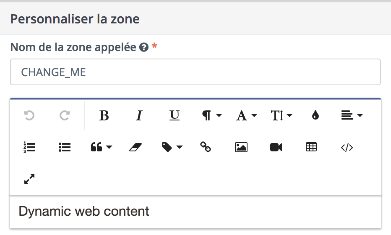
Task: Insert a hyperlink with the chain icon
Action: [x=206, y=147]
